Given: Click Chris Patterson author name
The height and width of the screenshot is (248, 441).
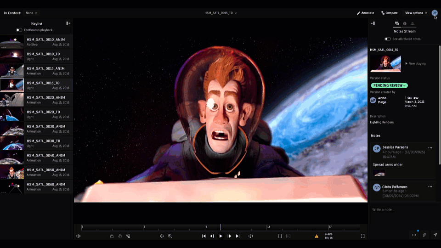Looking at the screenshot, I should (x=395, y=187).
